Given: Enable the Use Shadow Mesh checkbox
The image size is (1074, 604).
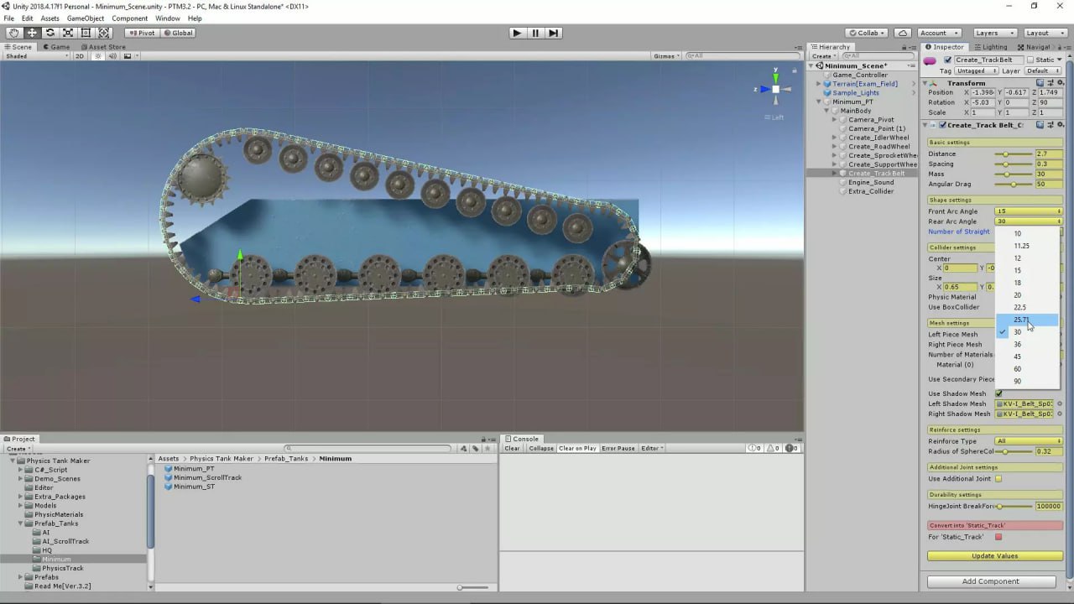Looking at the screenshot, I should (998, 393).
